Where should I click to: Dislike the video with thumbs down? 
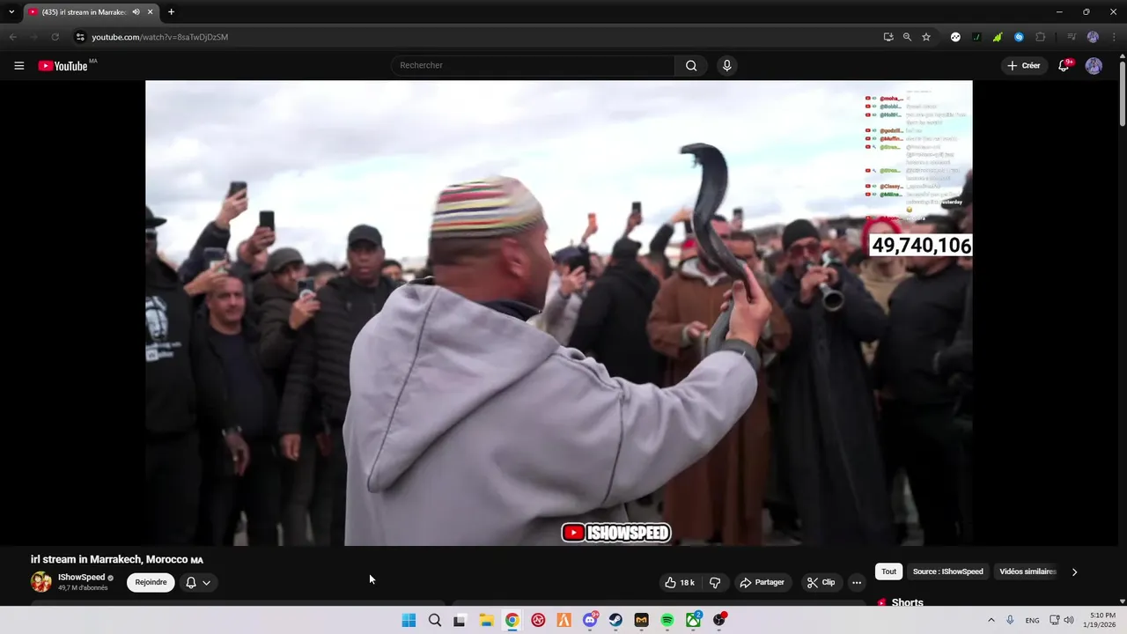coord(715,583)
